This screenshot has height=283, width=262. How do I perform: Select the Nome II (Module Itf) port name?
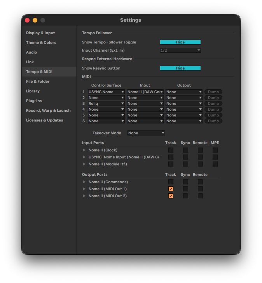coord(108,164)
